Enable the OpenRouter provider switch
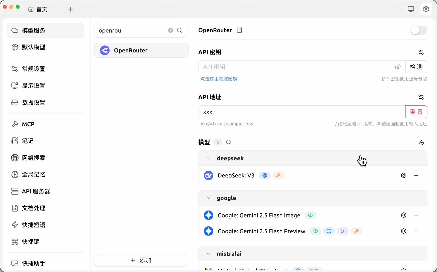437x272 pixels. pyautogui.click(x=419, y=30)
